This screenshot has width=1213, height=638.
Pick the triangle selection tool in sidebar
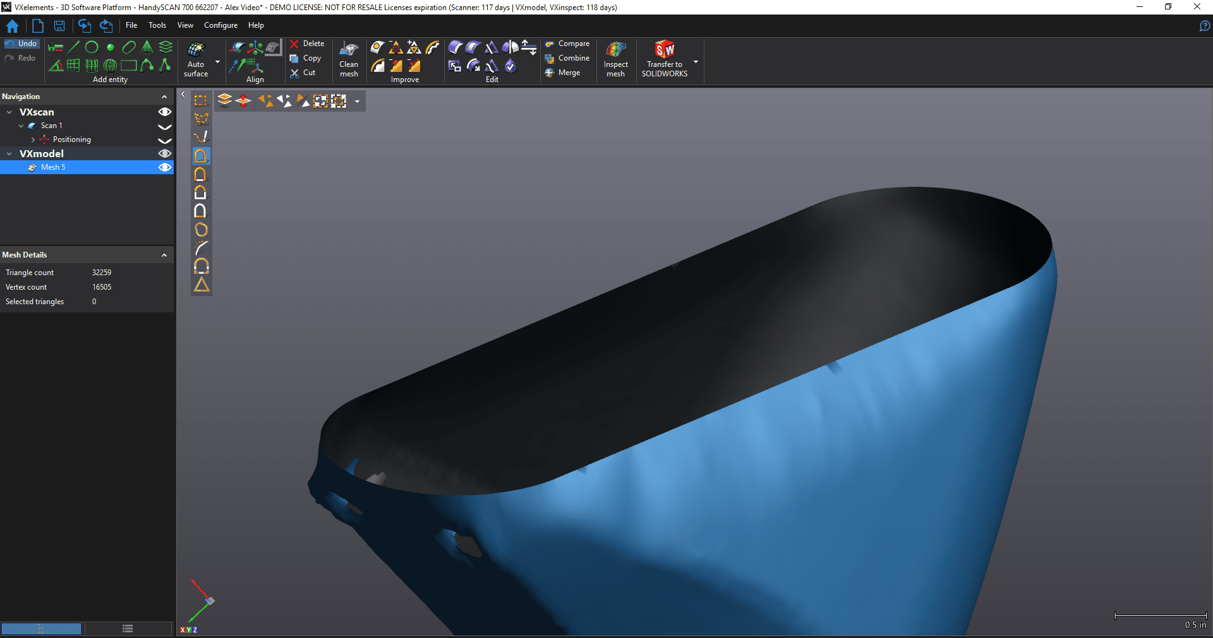coord(202,285)
